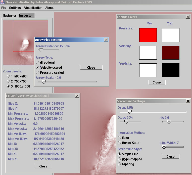Screen dimensions: 192x175
Task: Select zoom level 2: 750x750
Action: coord(9,81)
